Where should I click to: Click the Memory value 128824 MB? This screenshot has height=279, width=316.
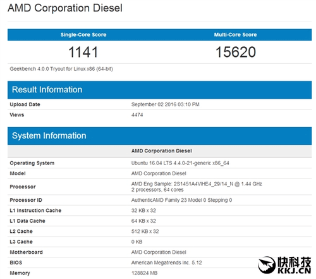point(144,273)
